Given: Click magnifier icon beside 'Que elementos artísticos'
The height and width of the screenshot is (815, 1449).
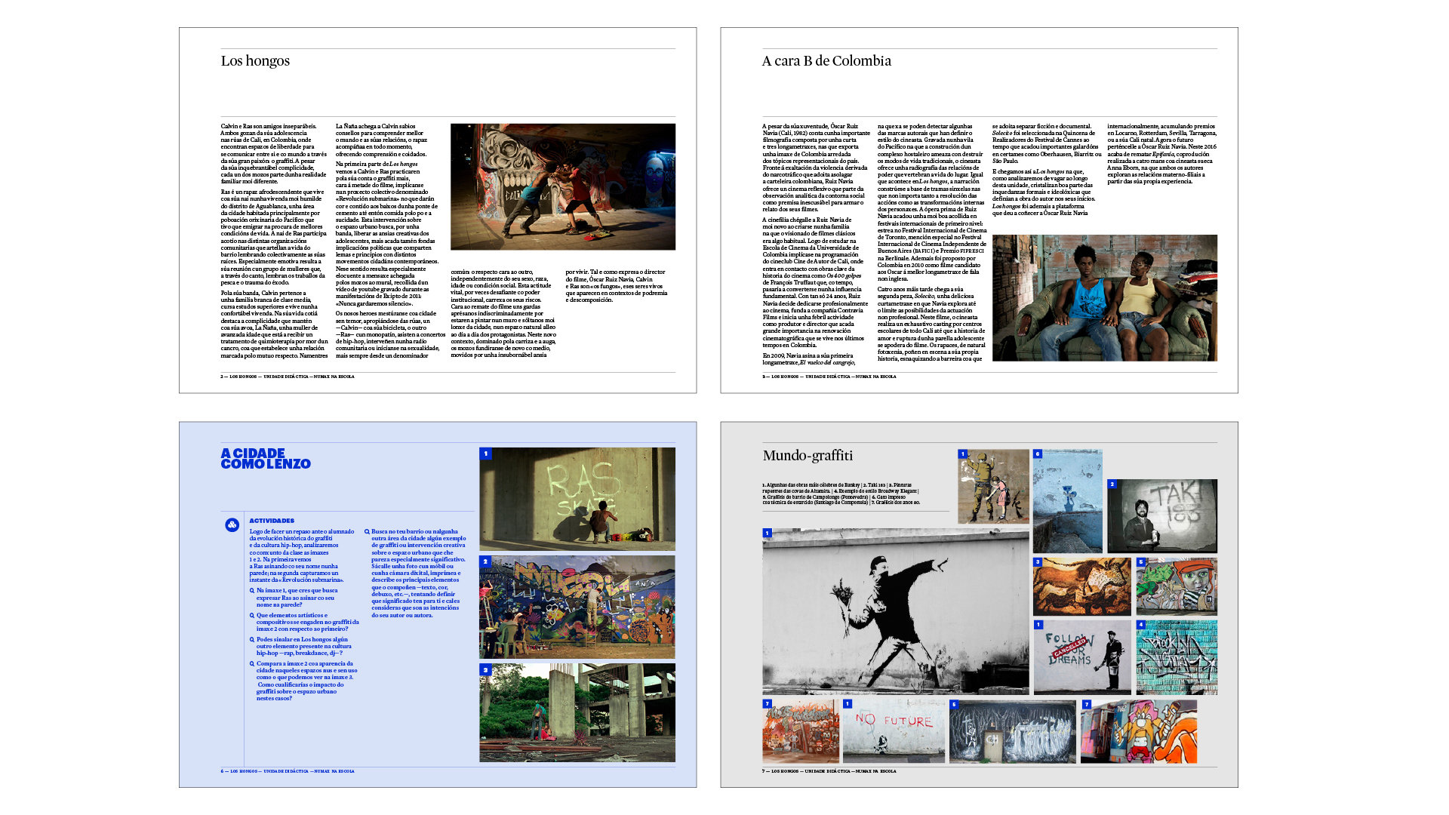Looking at the screenshot, I should [x=252, y=616].
